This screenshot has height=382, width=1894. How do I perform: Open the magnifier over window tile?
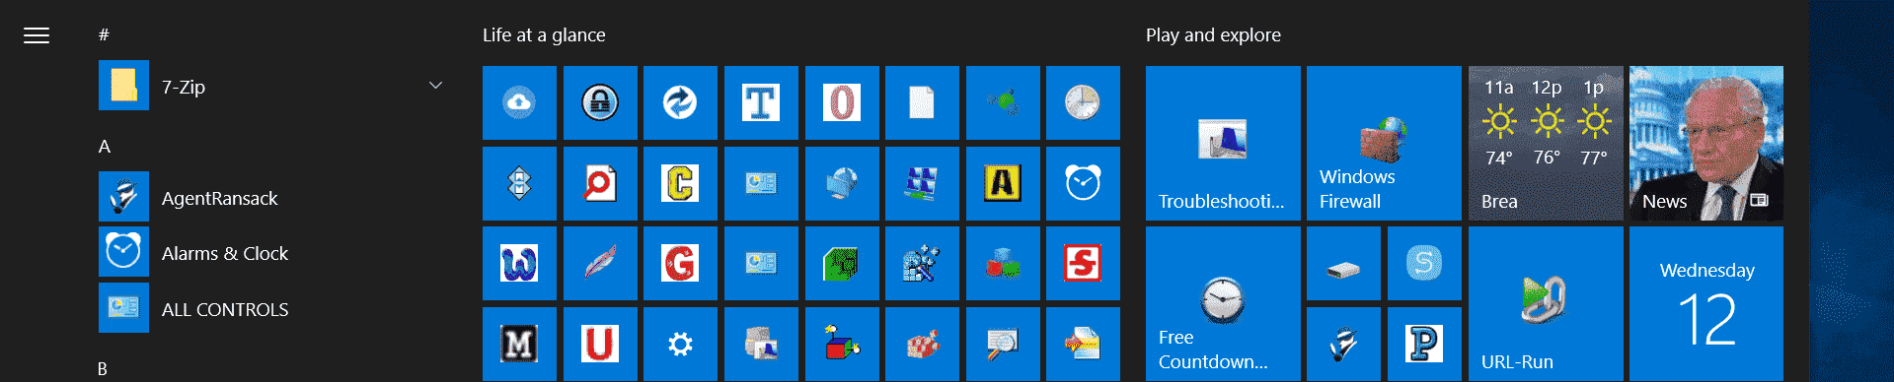pyautogui.click(x=1003, y=344)
